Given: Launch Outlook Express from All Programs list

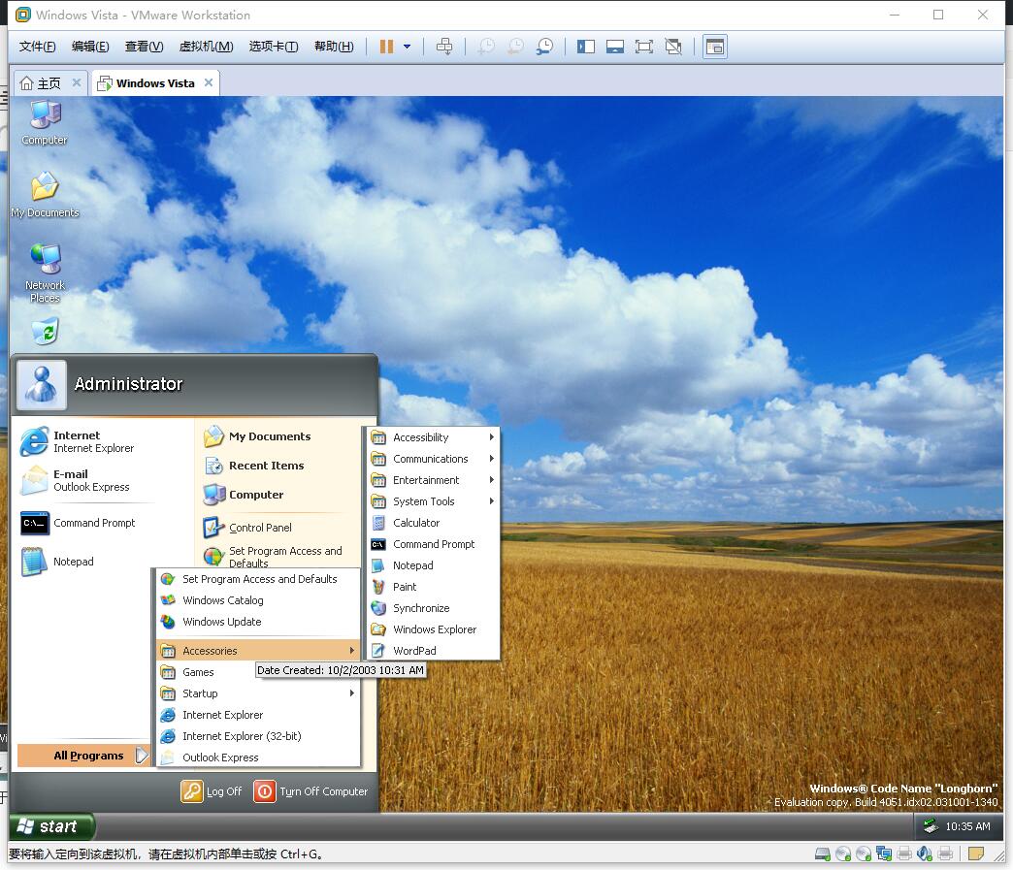Looking at the screenshot, I should (x=258, y=757).
